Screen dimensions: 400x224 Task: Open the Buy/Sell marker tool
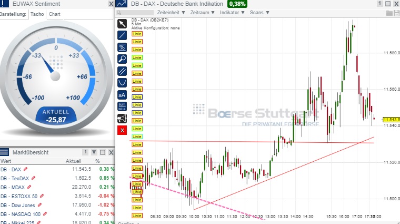[122, 106]
